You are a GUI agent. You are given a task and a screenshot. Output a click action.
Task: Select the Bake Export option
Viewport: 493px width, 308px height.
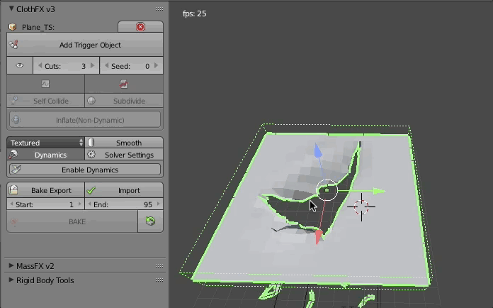(x=45, y=190)
